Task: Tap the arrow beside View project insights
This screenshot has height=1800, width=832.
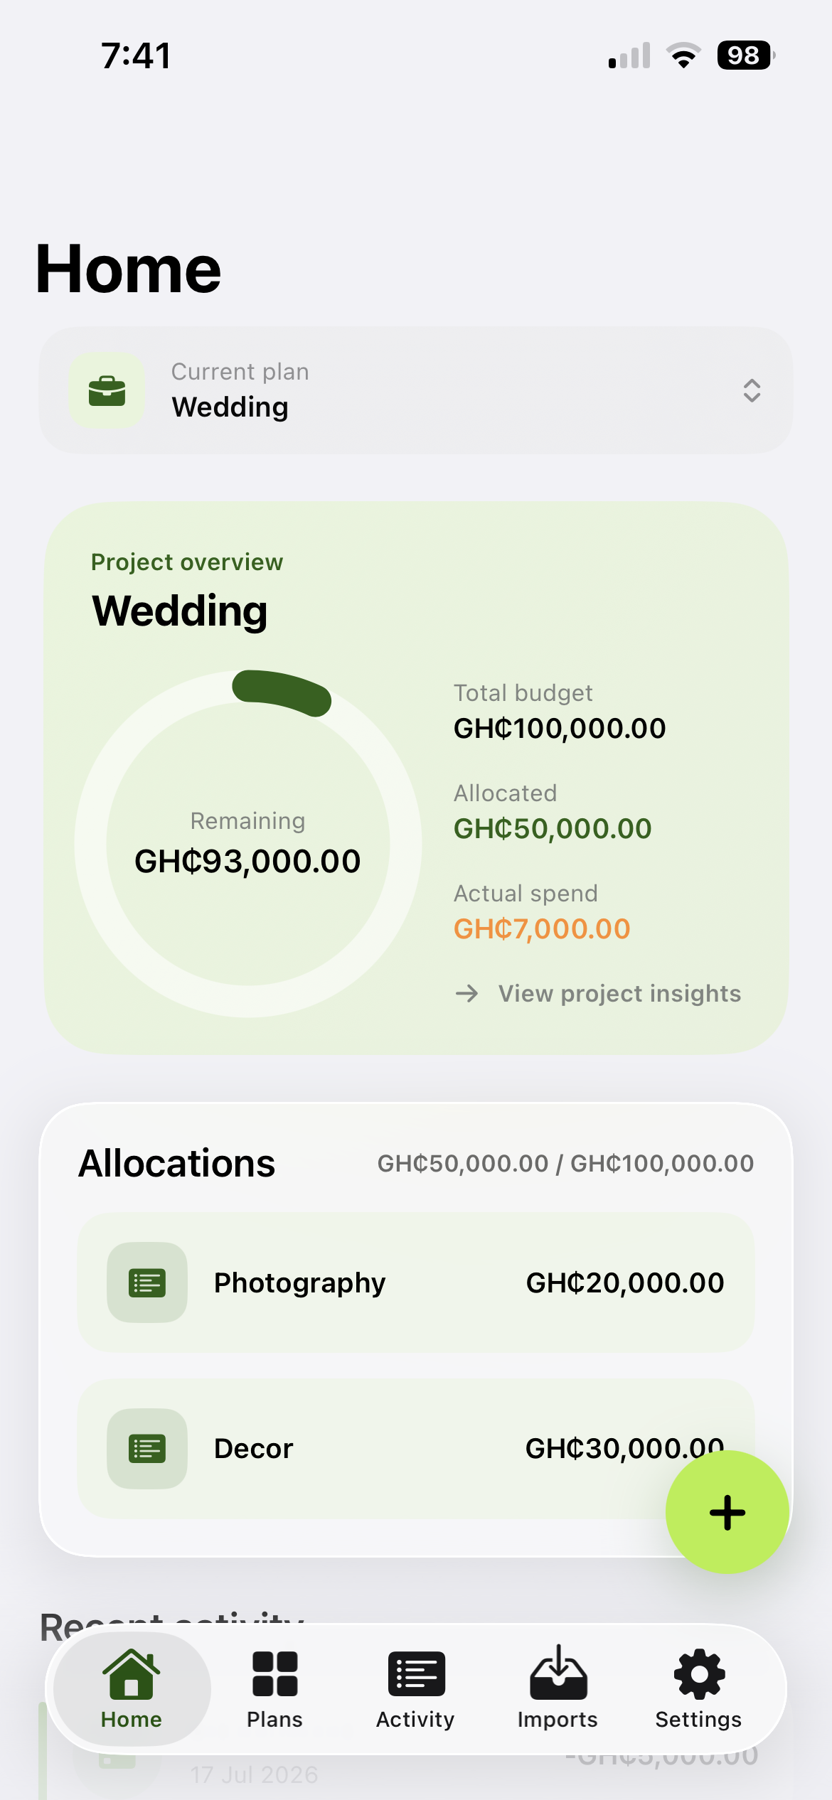Action: pyautogui.click(x=467, y=993)
